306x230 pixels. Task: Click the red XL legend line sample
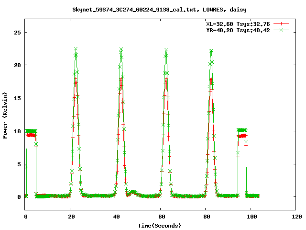tap(281, 24)
